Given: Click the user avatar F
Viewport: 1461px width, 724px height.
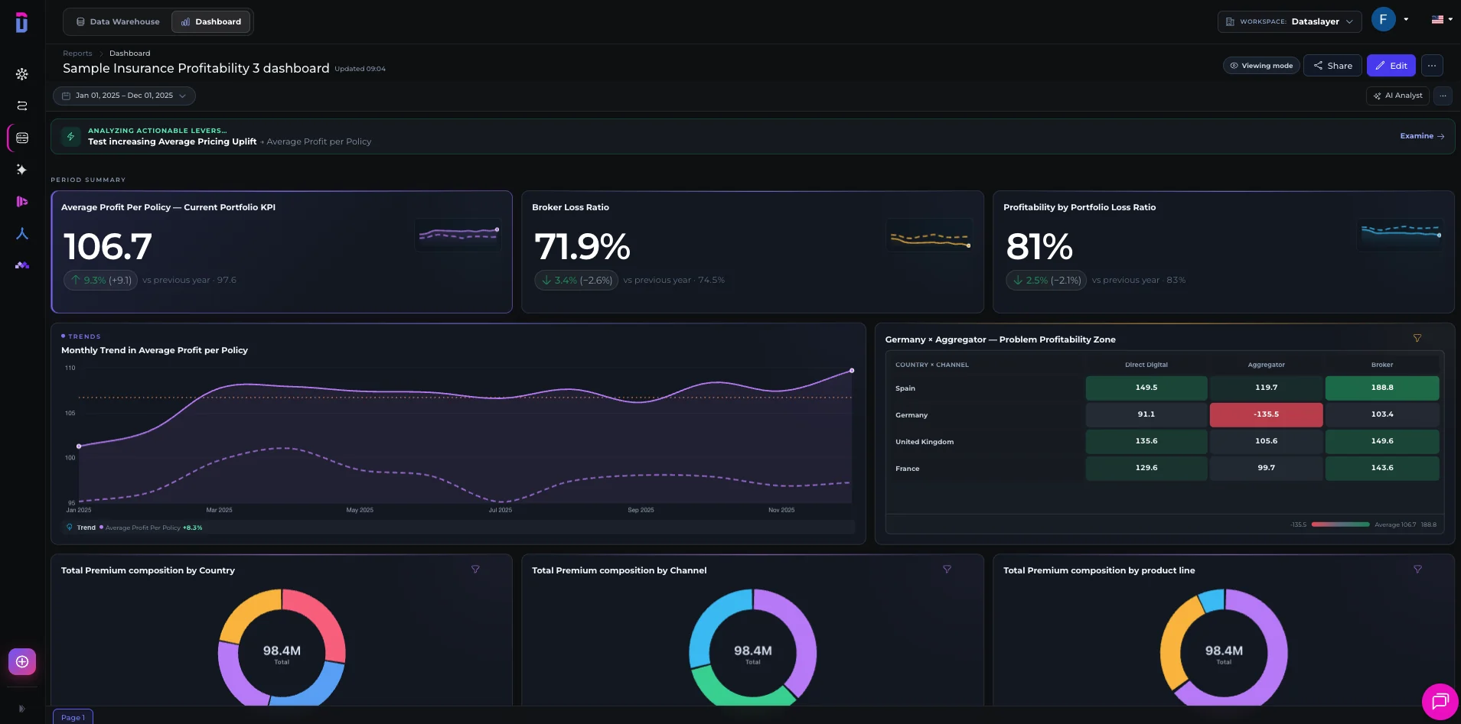Looking at the screenshot, I should [1383, 20].
